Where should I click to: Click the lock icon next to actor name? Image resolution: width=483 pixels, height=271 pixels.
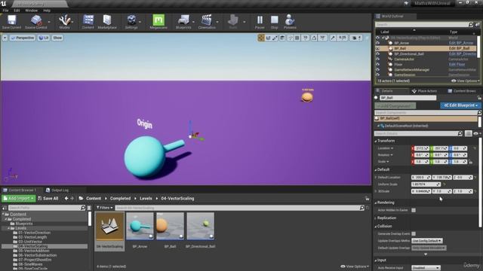tap(479, 98)
